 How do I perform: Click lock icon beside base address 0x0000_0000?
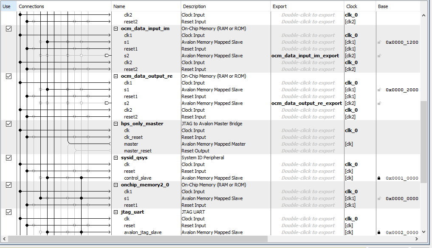coord(379,198)
